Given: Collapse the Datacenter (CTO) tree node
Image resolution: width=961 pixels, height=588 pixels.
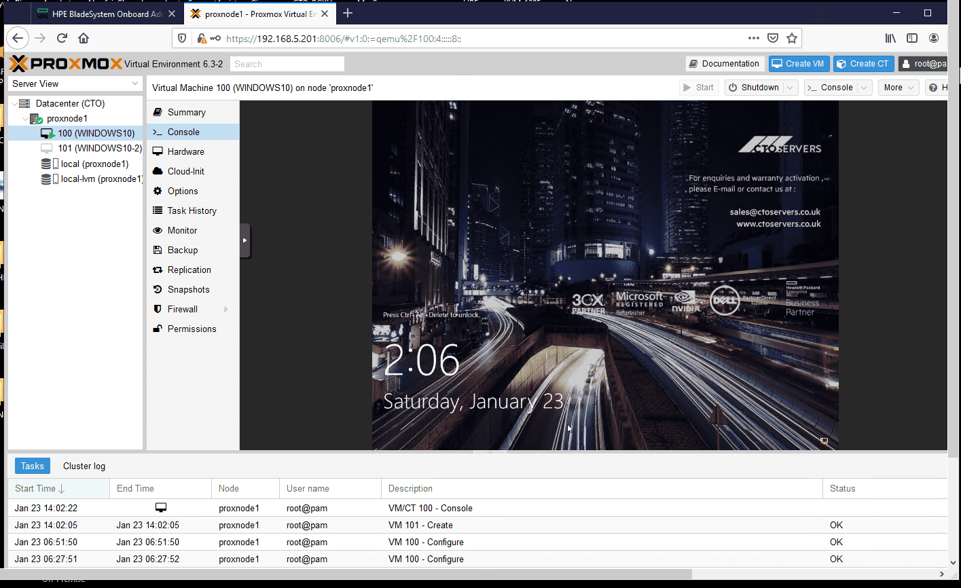Looking at the screenshot, I should click(x=13, y=103).
